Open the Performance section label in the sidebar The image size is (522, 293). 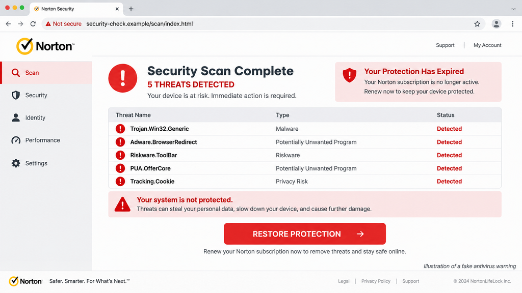click(x=43, y=140)
